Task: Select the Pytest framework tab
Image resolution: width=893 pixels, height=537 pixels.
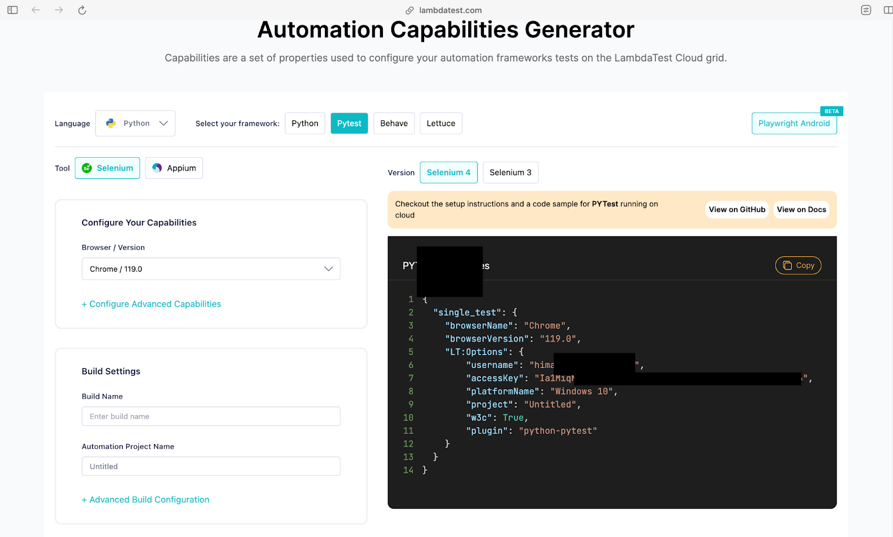Action: pos(349,123)
